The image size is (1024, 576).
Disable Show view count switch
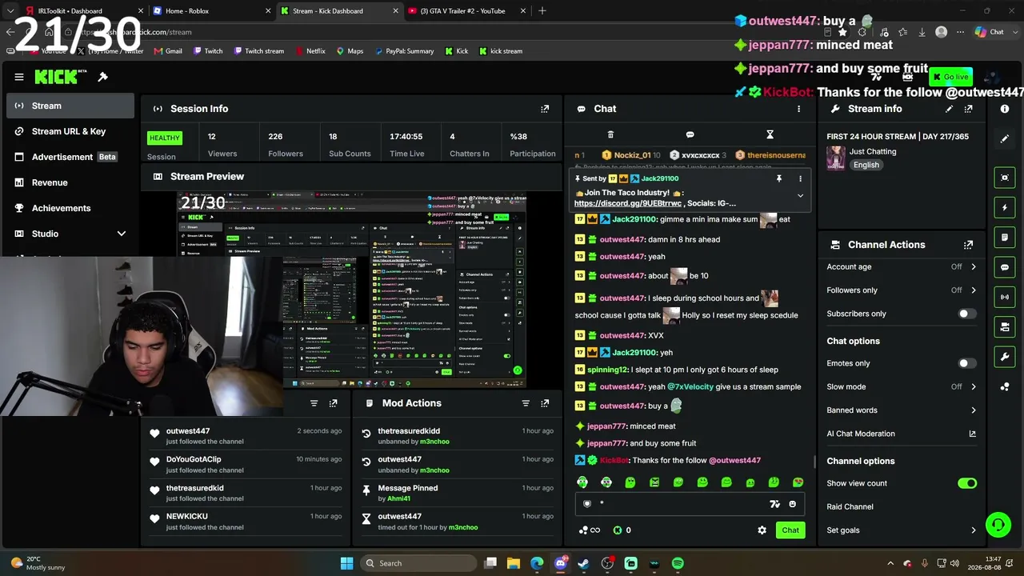(967, 483)
